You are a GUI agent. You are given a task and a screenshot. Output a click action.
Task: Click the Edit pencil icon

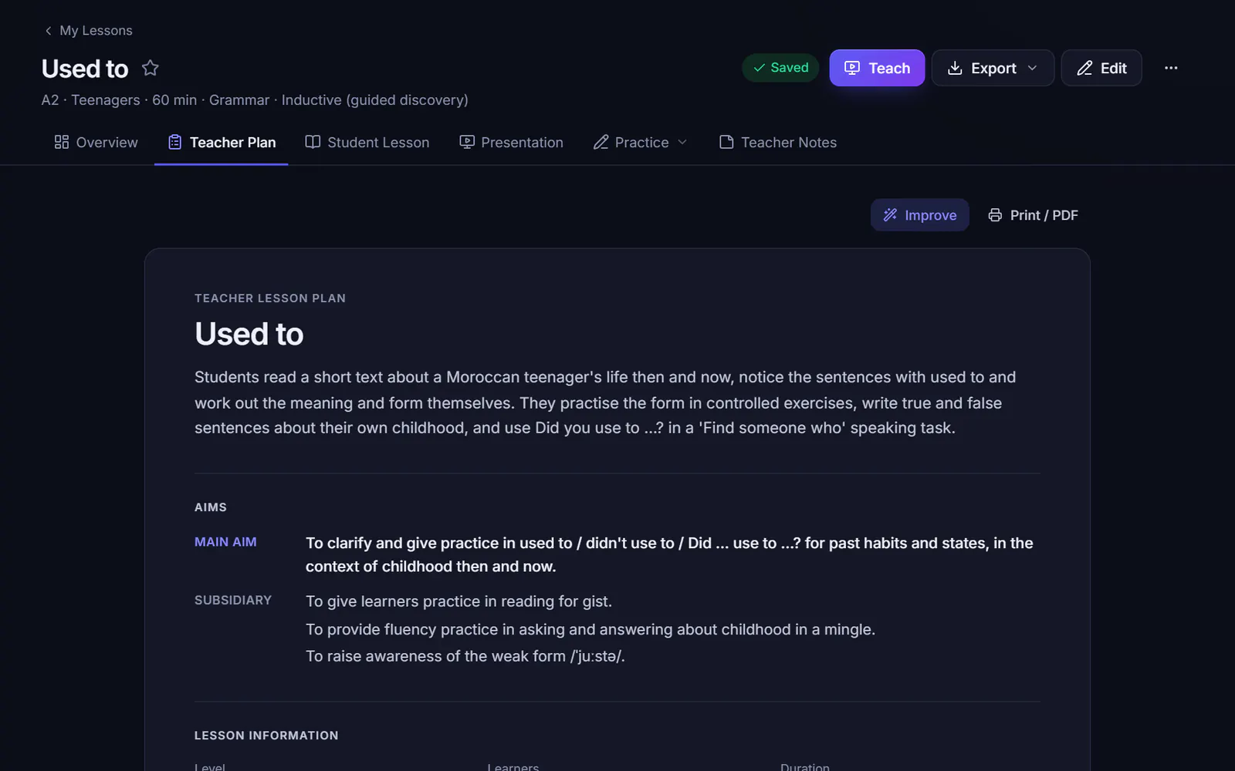1084,68
